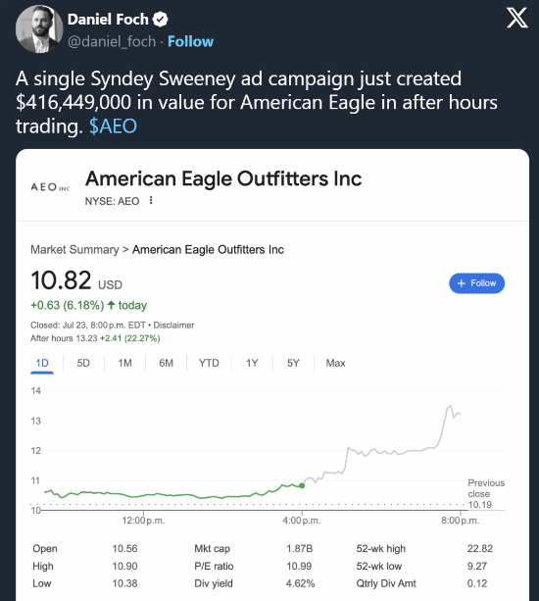Click the Disclaimer link
The width and height of the screenshot is (539, 601).
coord(173,326)
